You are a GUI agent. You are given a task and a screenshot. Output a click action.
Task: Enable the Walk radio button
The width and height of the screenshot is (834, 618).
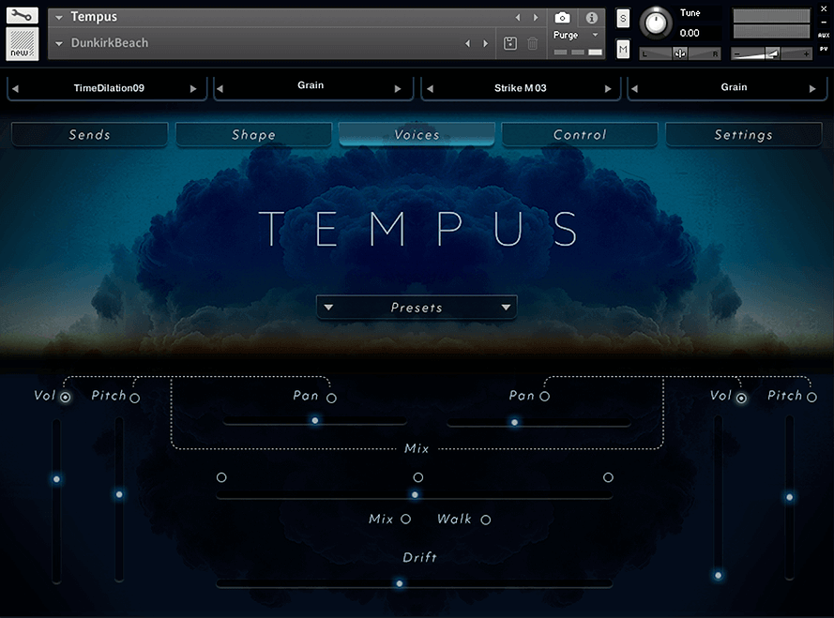pos(486,520)
